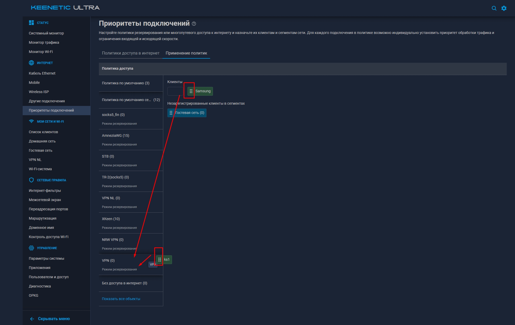This screenshot has width=515, height=325.
Task: Click the globe icon next to ИНТЕРНЕТ
Action: click(31, 62)
